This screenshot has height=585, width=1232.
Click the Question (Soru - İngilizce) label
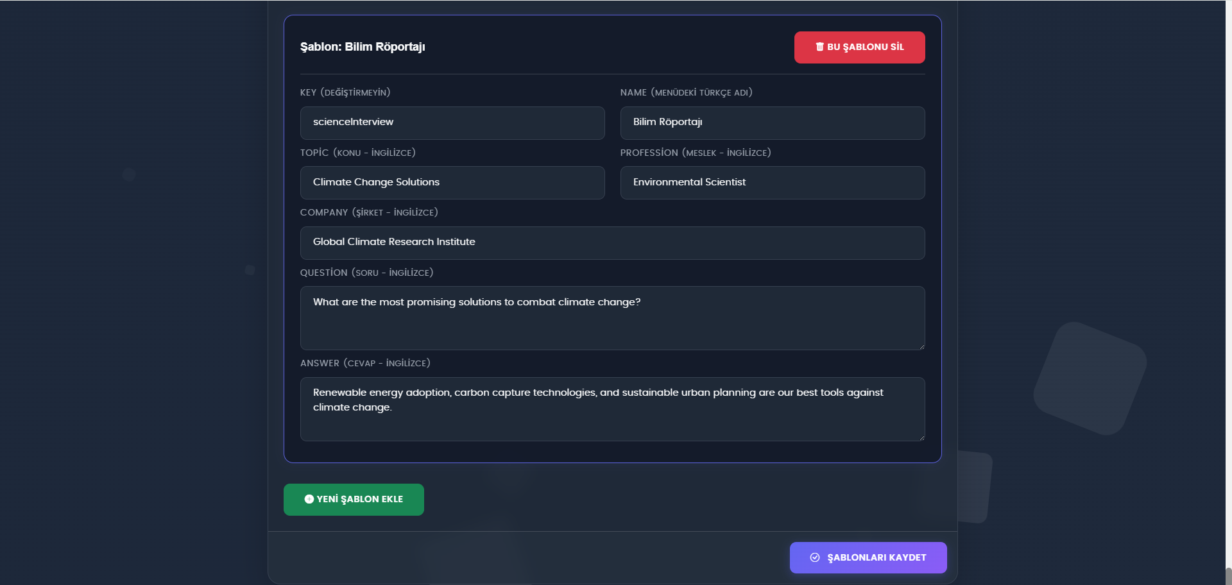[x=367, y=273]
